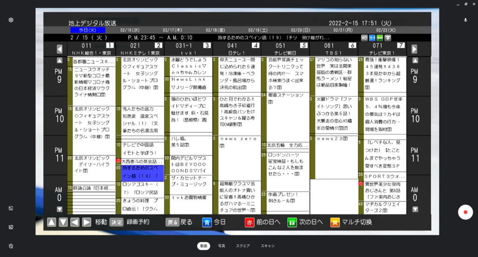Select 02/16(水) date tab
Viewport: 478px width, 257px height.
[x=130, y=30]
